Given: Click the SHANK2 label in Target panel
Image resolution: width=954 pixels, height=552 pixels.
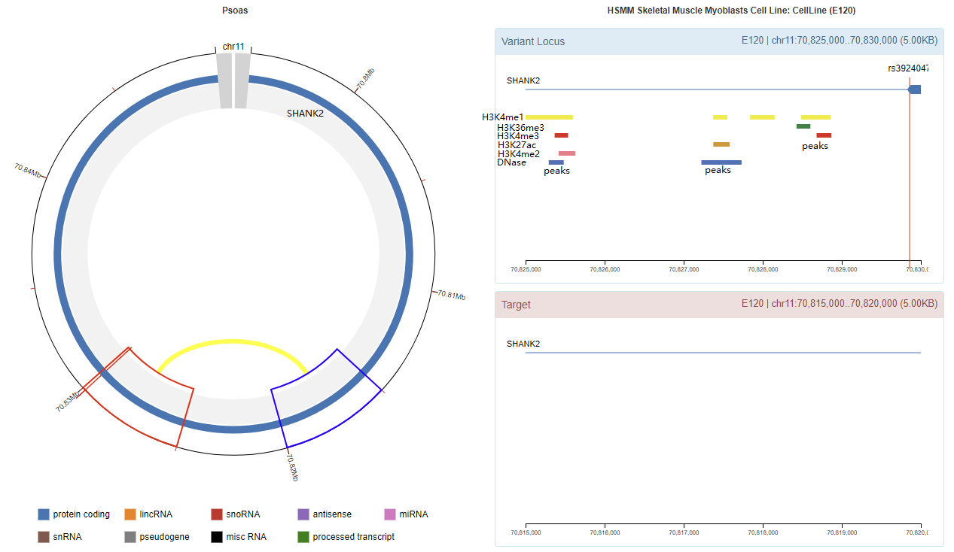Looking at the screenshot, I should (x=523, y=344).
